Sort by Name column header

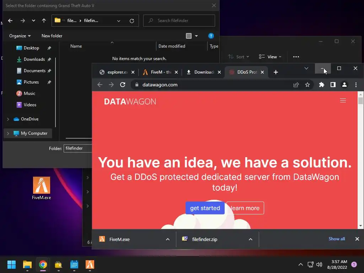[76, 46]
